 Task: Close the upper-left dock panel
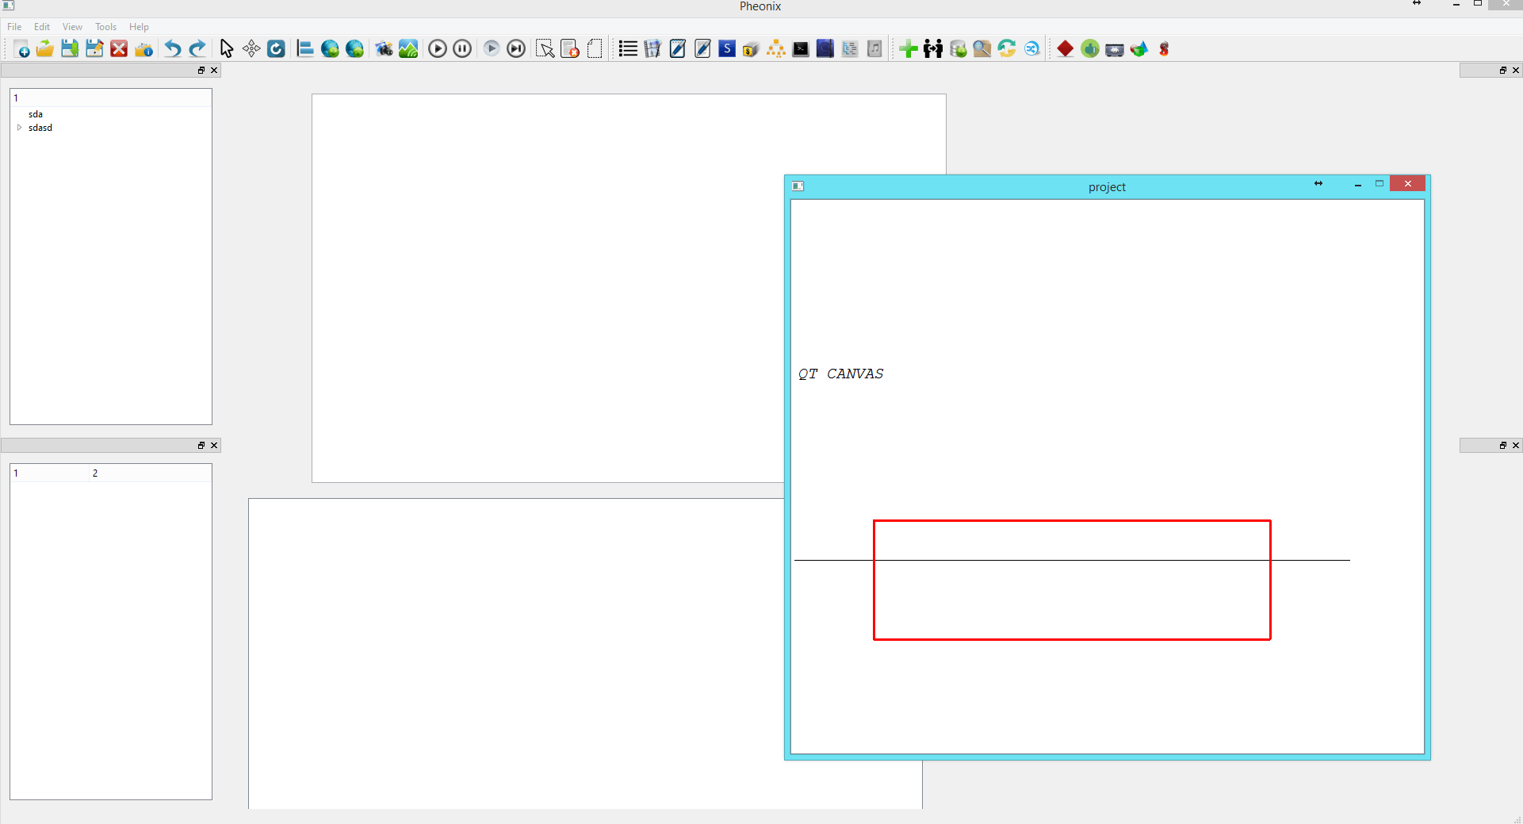pos(214,71)
